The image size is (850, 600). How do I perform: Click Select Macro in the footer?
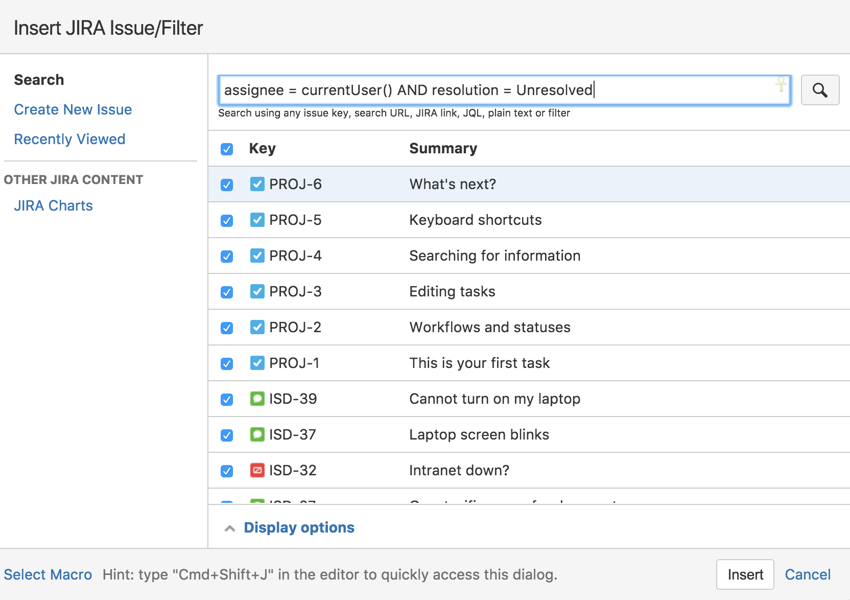(48, 574)
